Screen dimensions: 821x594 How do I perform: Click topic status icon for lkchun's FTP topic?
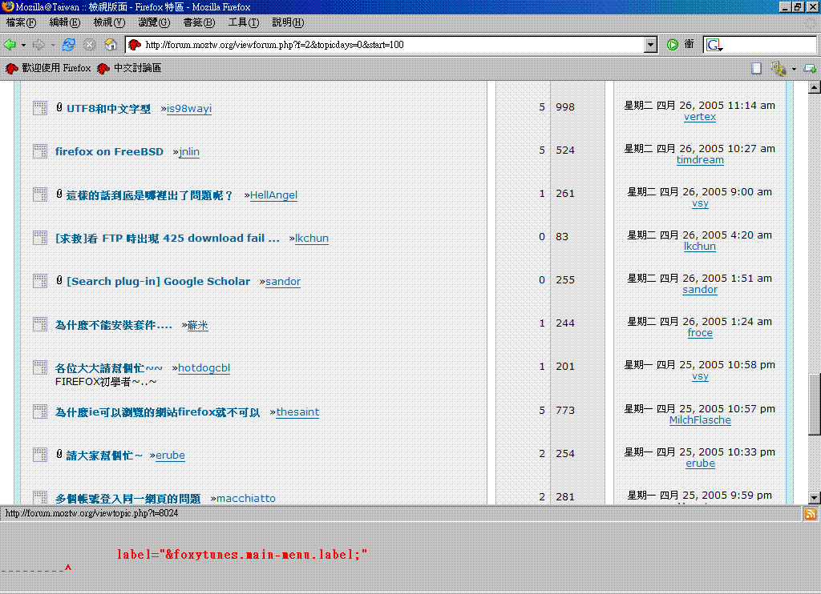[40, 238]
